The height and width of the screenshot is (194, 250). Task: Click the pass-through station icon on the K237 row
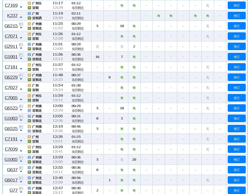point(29,14)
